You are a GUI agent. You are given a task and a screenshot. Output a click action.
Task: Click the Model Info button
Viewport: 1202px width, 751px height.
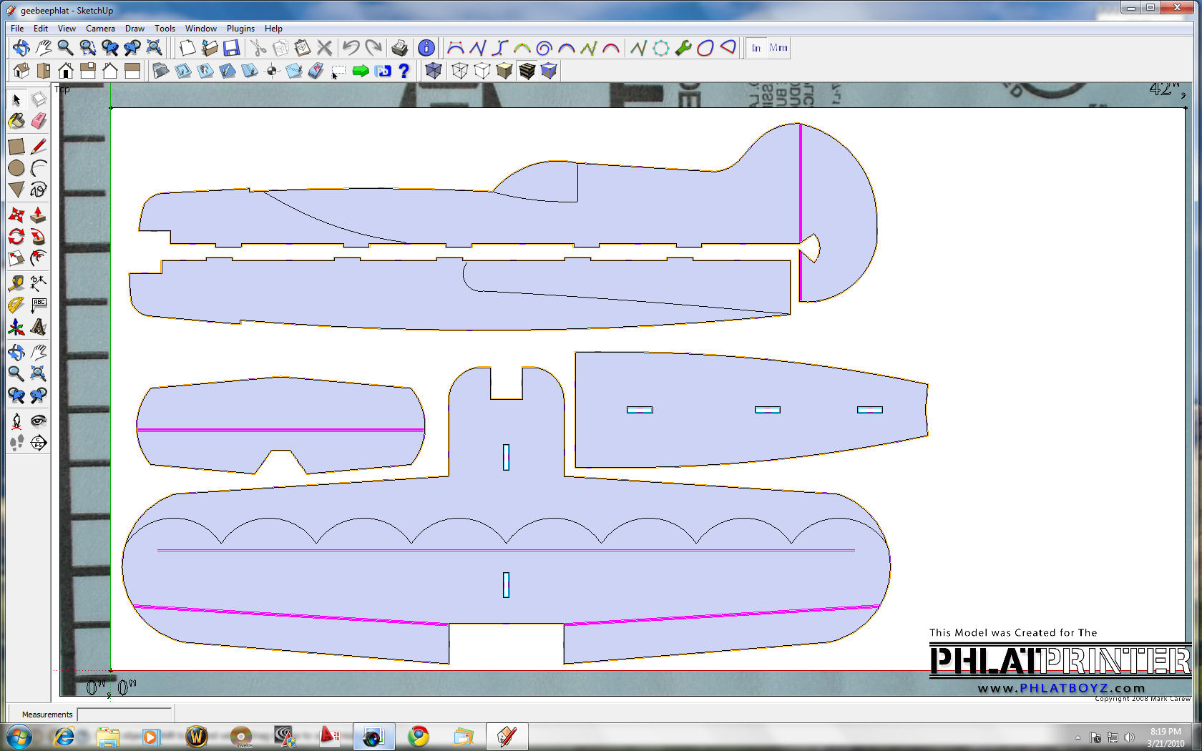click(x=426, y=48)
